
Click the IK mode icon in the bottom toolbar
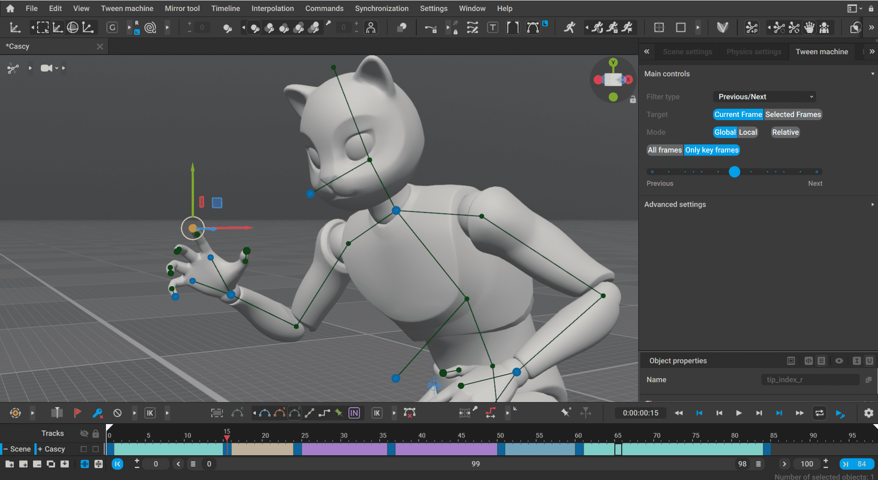click(x=377, y=413)
